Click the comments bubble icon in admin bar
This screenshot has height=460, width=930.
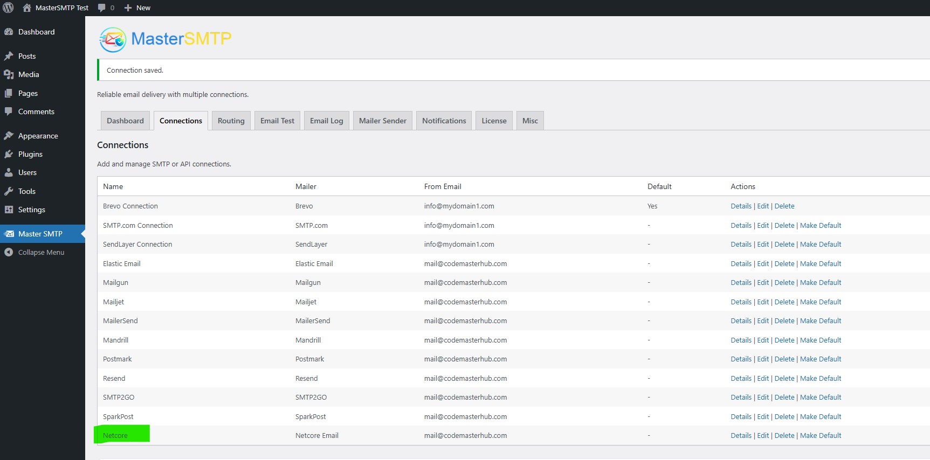point(101,8)
